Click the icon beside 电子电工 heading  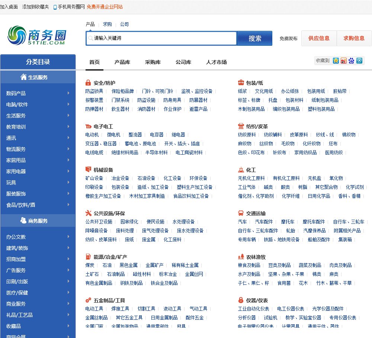click(x=88, y=126)
